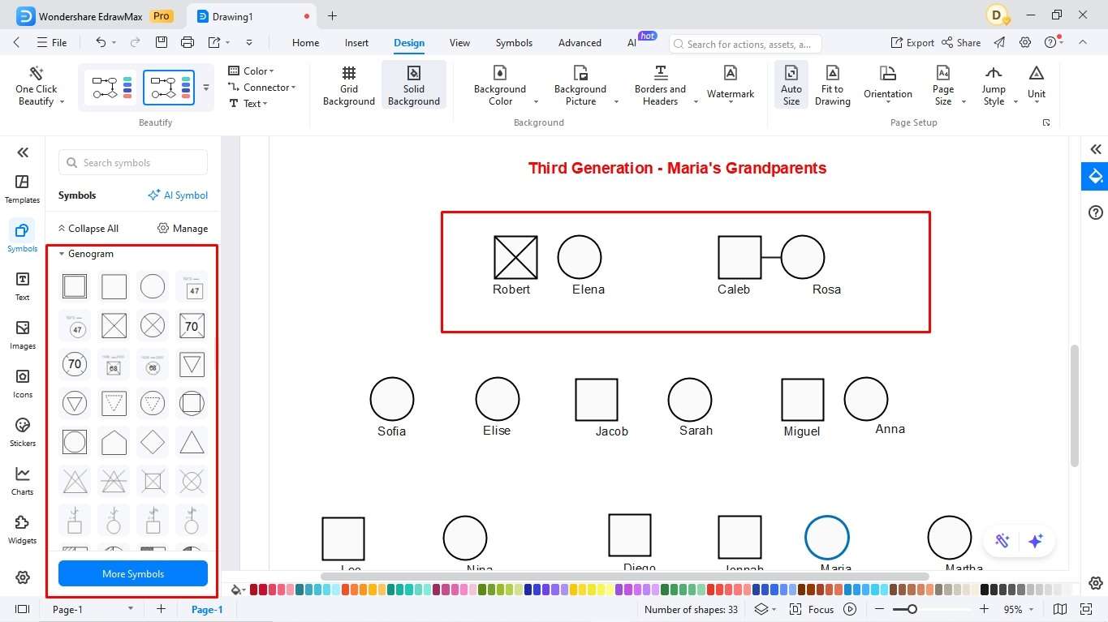1108x622 pixels.
Task: Toggle the Auto Size page option
Action: click(791, 86)
